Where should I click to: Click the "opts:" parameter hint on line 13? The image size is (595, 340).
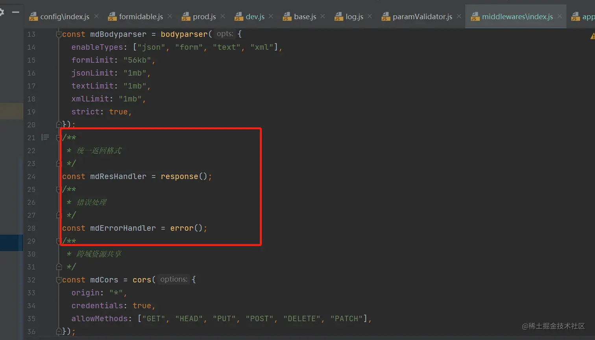pos(225,34)
